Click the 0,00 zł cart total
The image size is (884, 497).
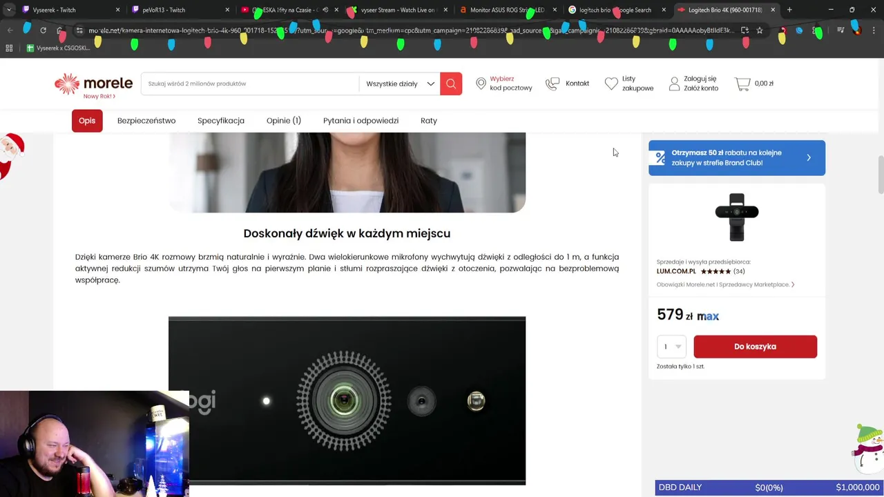[x=764, y=84]
